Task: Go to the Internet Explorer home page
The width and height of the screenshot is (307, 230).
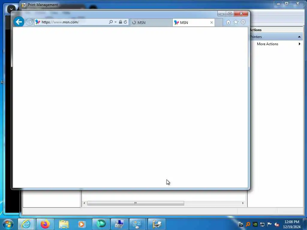Action: pos(228,22)
